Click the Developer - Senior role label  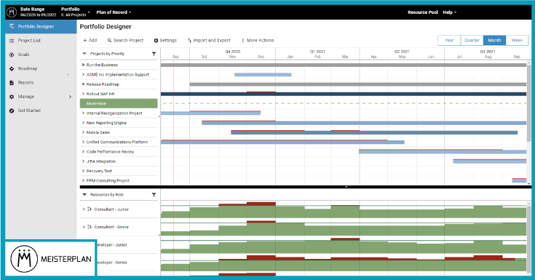click(x=112, y=263)
